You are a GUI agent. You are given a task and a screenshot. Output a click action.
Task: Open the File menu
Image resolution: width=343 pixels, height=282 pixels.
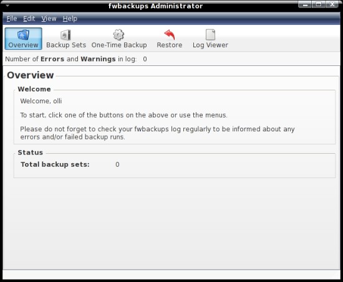point(12,19)
